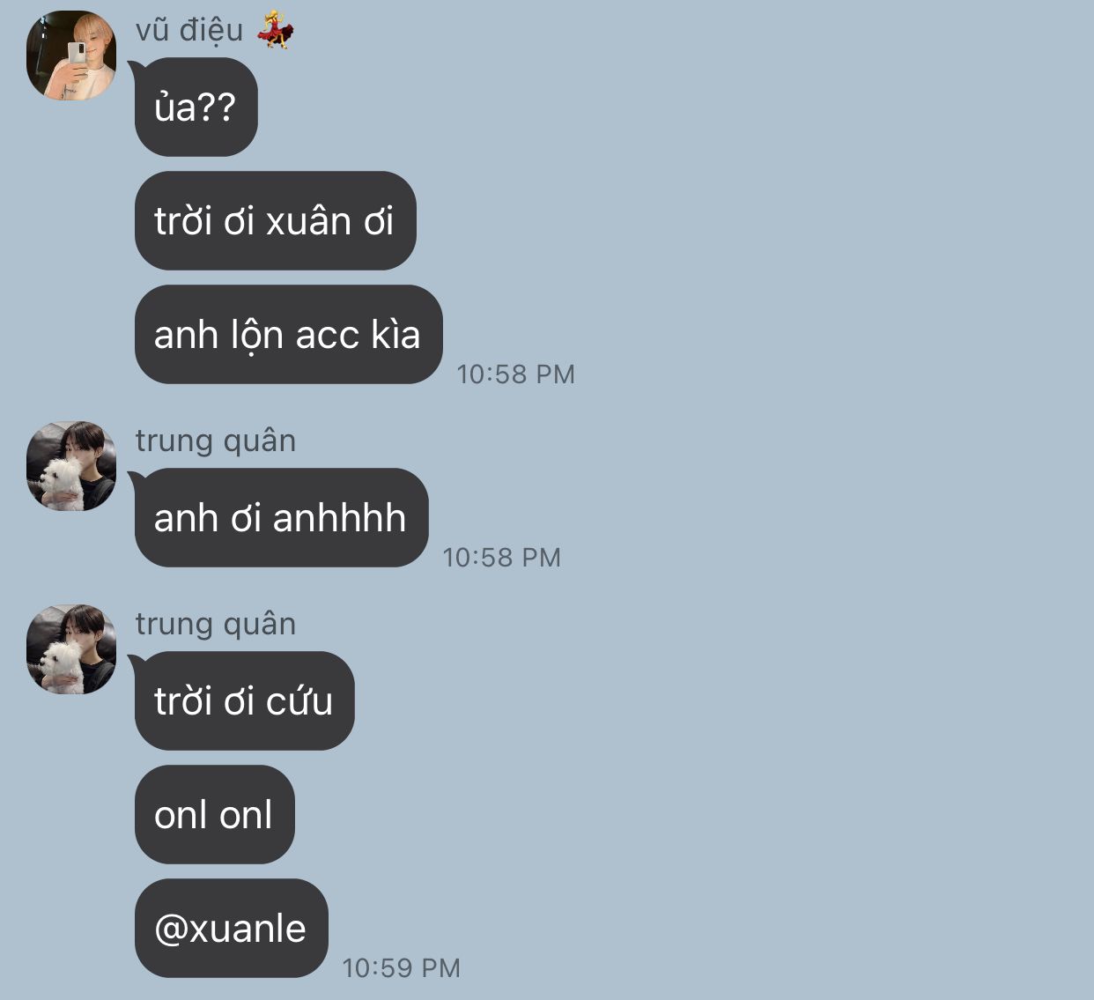
Task: Click the first 10:58 PM timestamp
Action: pos(515,374)
